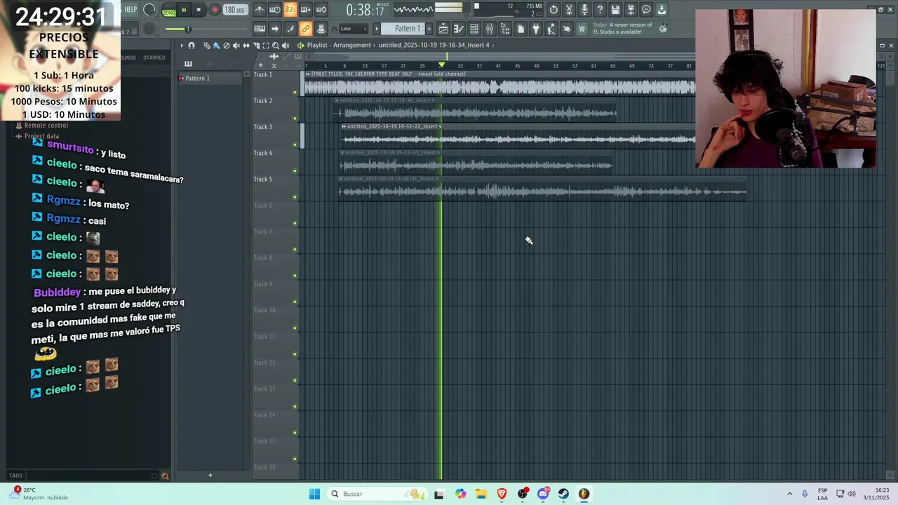Click the one-click audio recording microphone icon

[584, 10]
